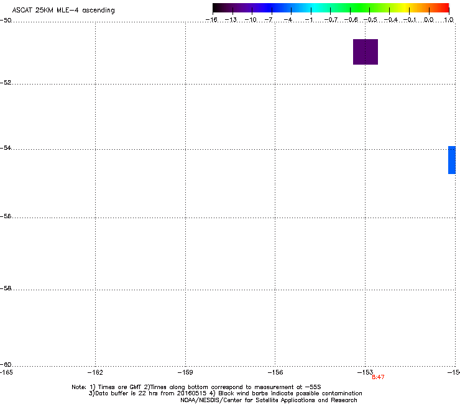This screenshot has width=460, height=404.
Task: Click the blue data rectangle near latitude -54
Action: (x=452, y=160)
